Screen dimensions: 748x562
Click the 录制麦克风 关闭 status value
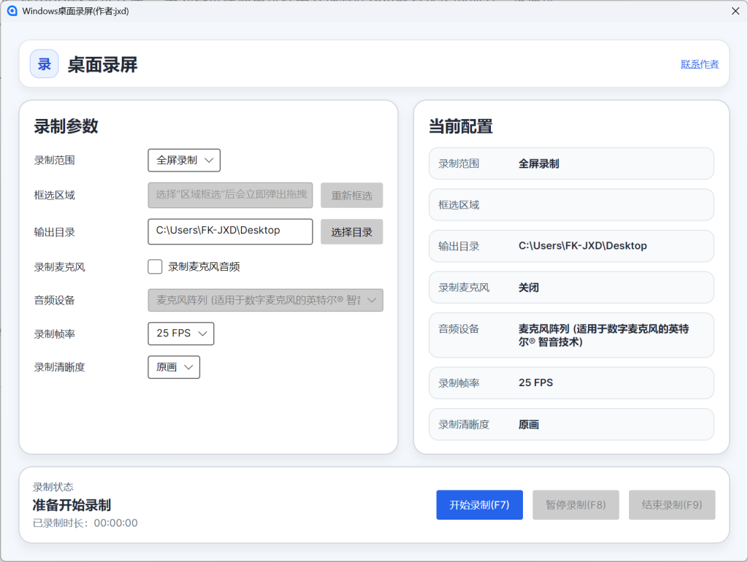(529, 288)
